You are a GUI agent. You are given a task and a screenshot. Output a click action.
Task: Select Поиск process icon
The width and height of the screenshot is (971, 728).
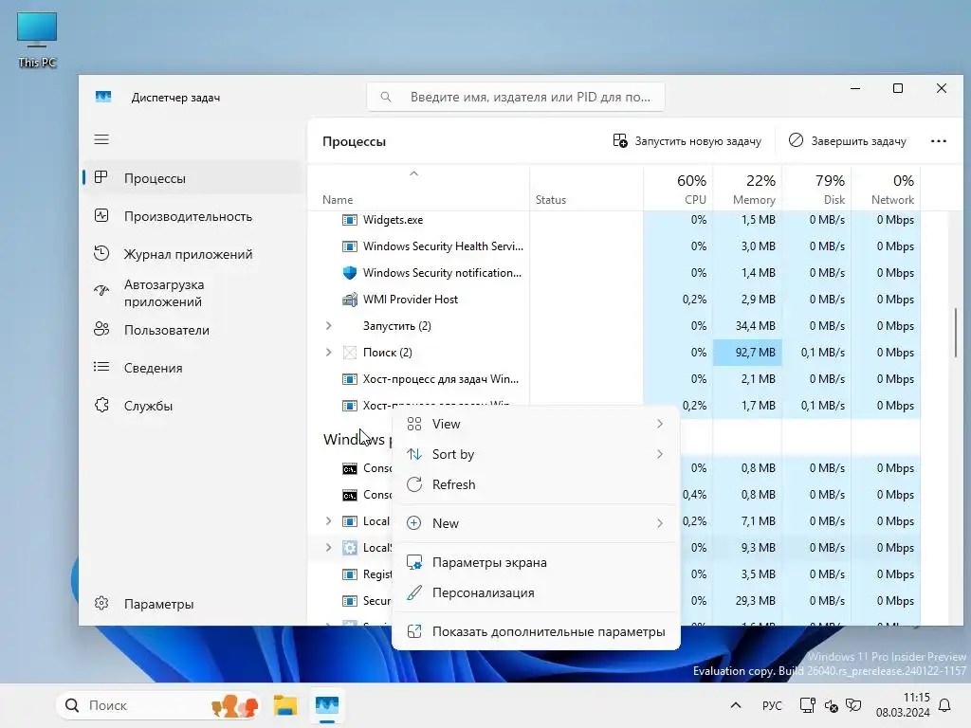tap(350, 353)
